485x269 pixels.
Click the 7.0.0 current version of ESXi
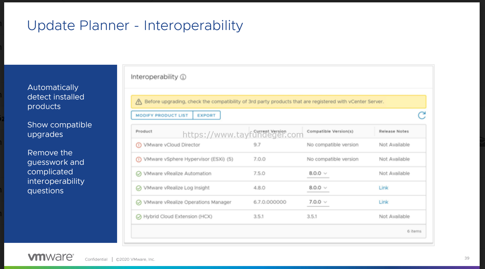point(259,159)
